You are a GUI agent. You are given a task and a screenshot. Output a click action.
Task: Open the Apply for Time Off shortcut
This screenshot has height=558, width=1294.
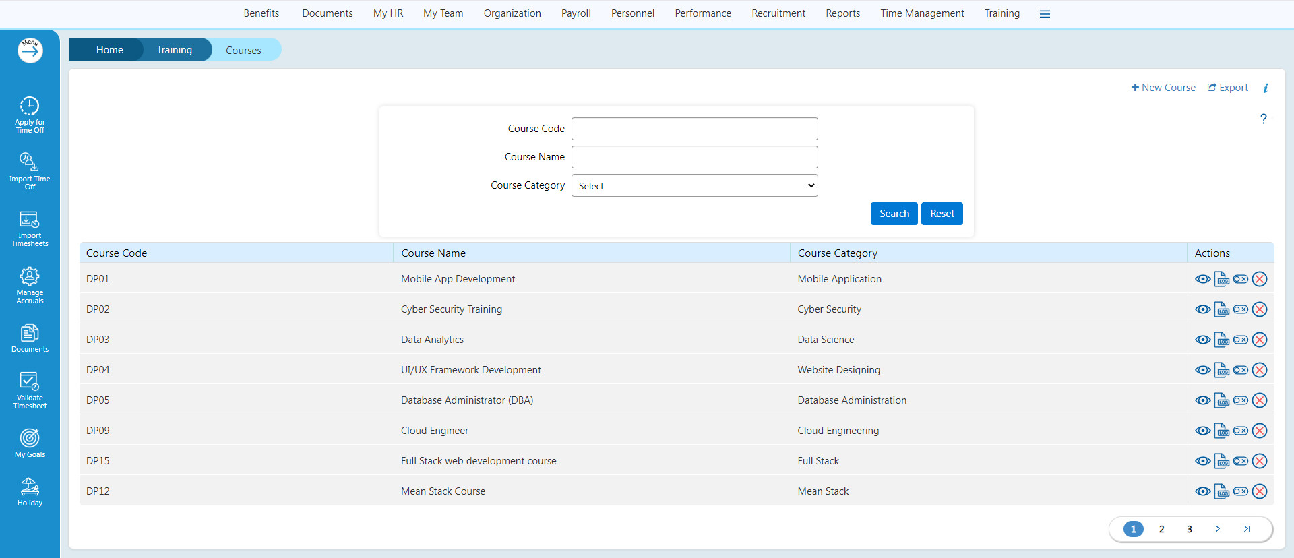tap(30, 114)
